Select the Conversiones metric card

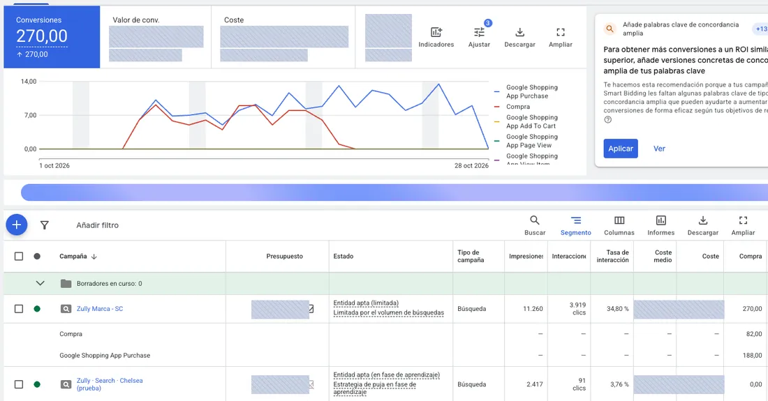52,37
